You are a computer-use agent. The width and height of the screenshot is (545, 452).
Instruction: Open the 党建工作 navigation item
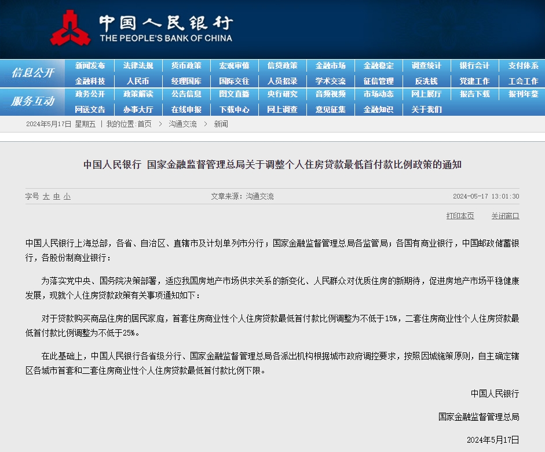pos(474,80)
